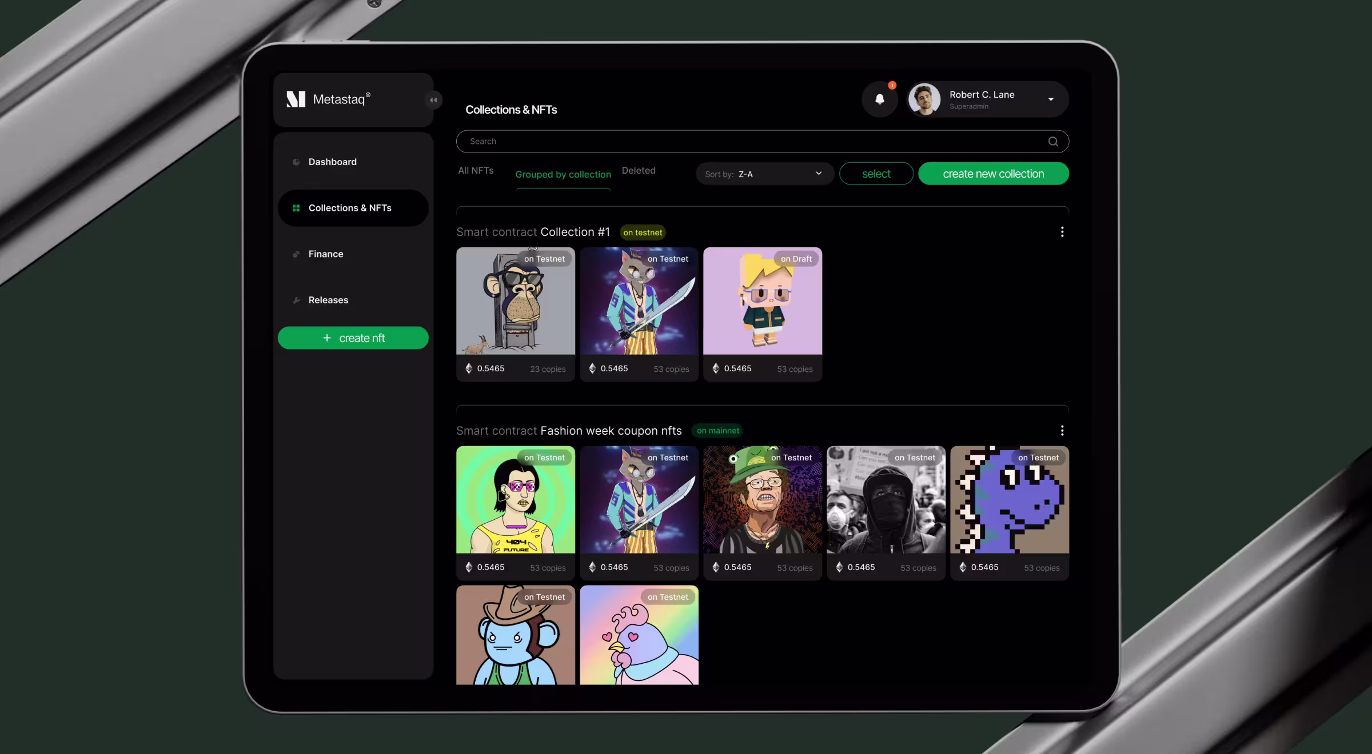Select the Grouped by collection tab

(x=563, y=174)
